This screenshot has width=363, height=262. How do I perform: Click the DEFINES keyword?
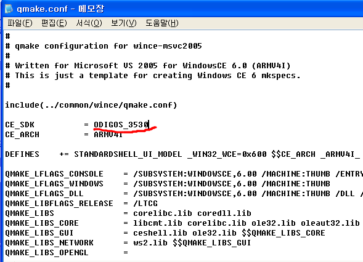[x=22, y=154]
